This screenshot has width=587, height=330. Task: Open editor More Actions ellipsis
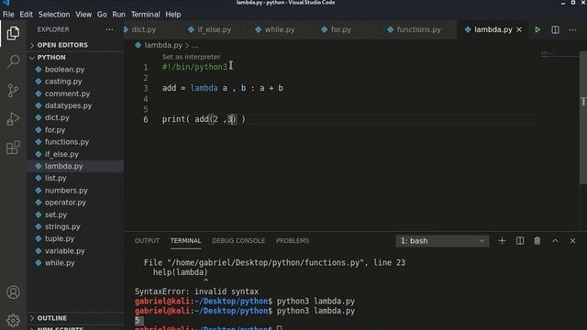click(x=572, y=29)
